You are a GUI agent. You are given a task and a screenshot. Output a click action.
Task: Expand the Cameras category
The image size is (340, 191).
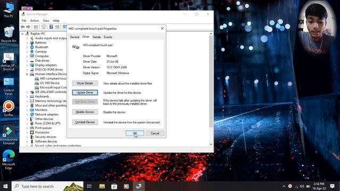click(27, 51)
